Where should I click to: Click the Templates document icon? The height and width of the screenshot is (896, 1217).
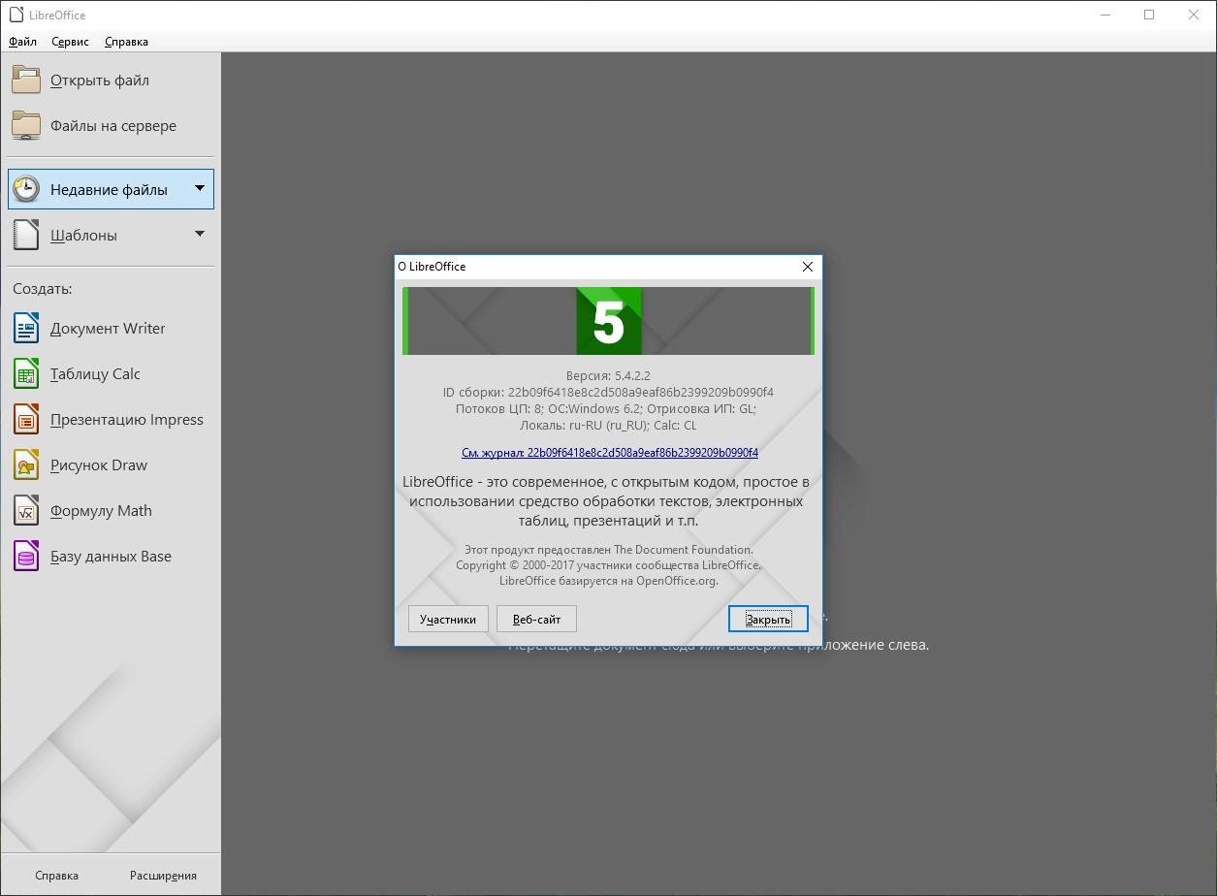click(26, 235)
